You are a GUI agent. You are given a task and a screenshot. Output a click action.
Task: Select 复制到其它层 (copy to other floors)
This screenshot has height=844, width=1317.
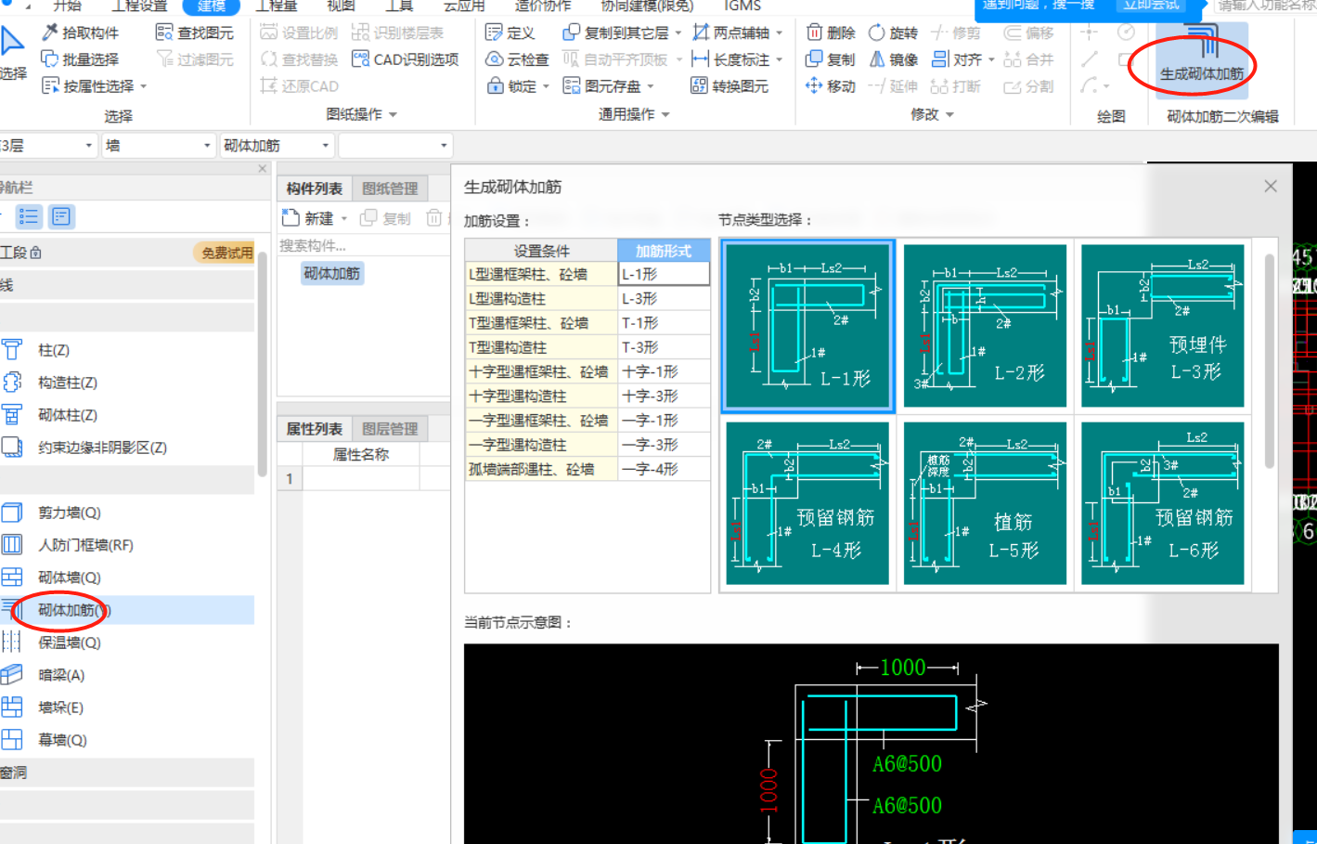coord(622,32)
